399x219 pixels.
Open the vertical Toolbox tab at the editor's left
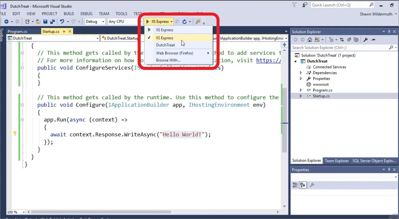[x=2, y=35]
